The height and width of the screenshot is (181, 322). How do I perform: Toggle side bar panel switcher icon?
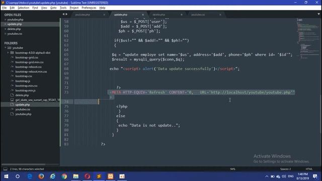click(x=6, y=169)
